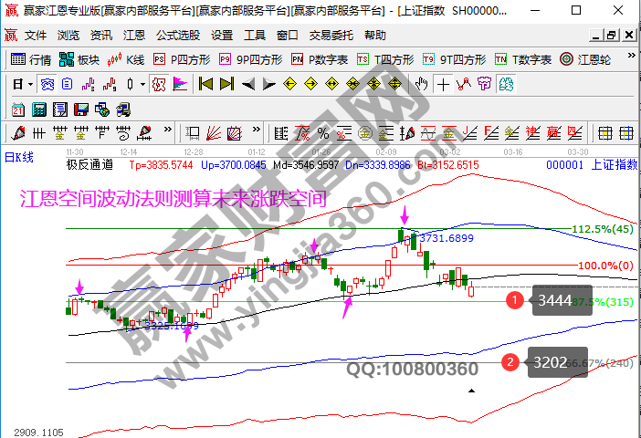The image size is (641, 438).
Task: Click the 日K线 period label
Action: [x=18, y=157]
